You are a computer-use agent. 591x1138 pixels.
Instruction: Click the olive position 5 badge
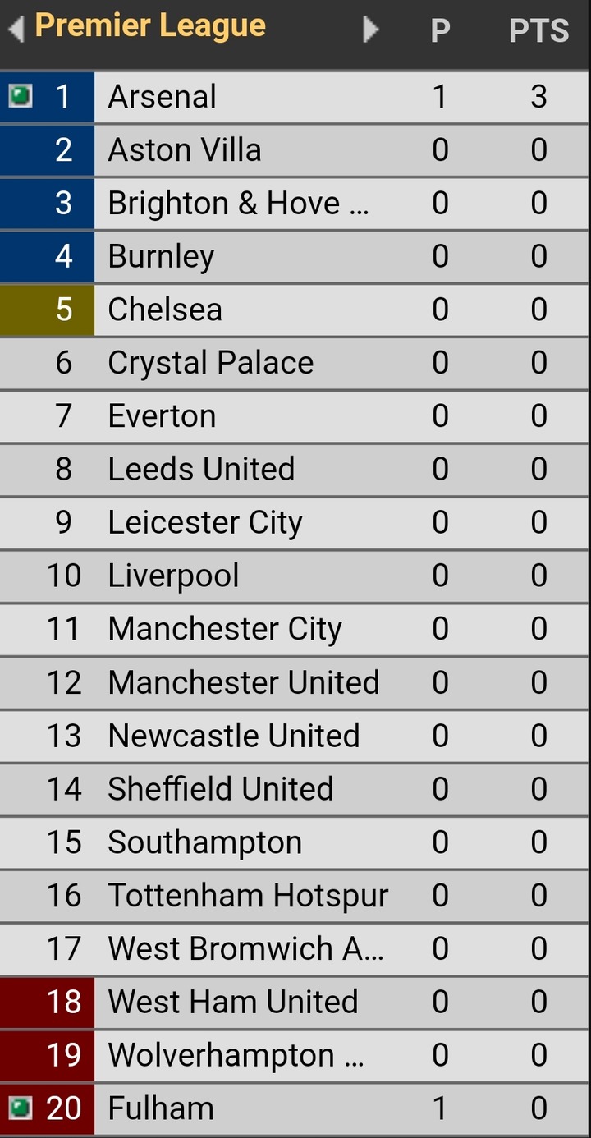[48, 310]
